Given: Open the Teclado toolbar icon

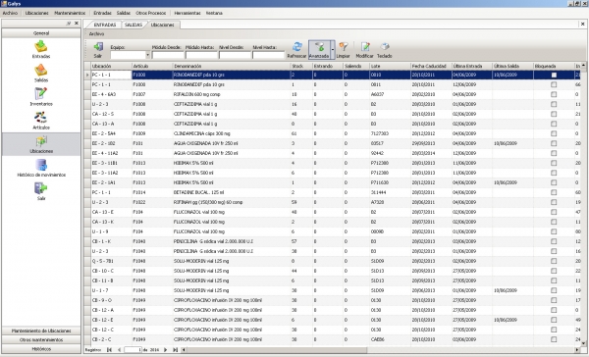Looking at the screenshot, I should (x=384, y=50).
